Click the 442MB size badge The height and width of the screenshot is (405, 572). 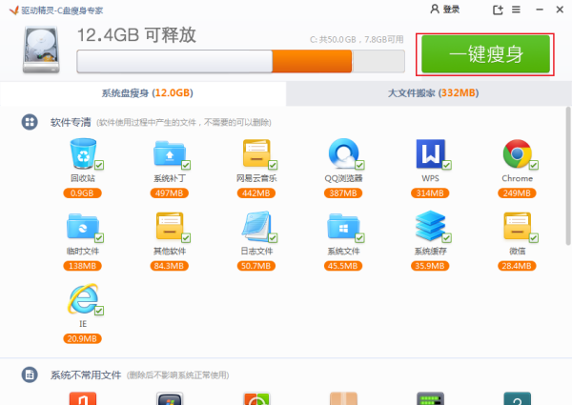256,192
